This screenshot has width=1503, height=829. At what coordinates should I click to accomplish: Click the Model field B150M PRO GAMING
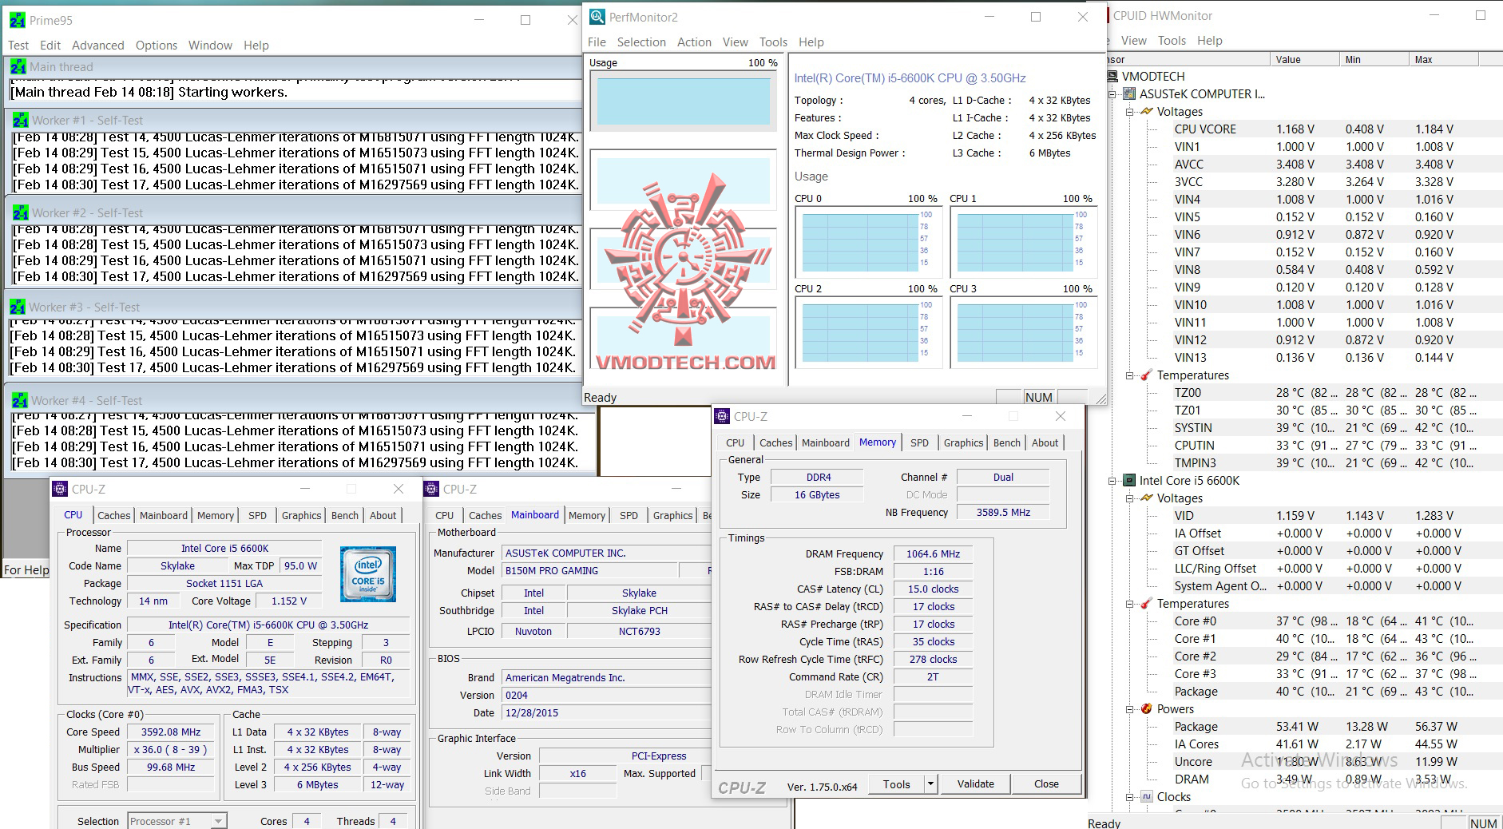point(589,570)
